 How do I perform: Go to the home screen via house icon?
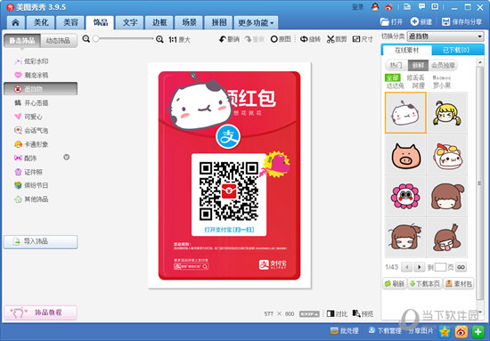click(x=15, y=22)
